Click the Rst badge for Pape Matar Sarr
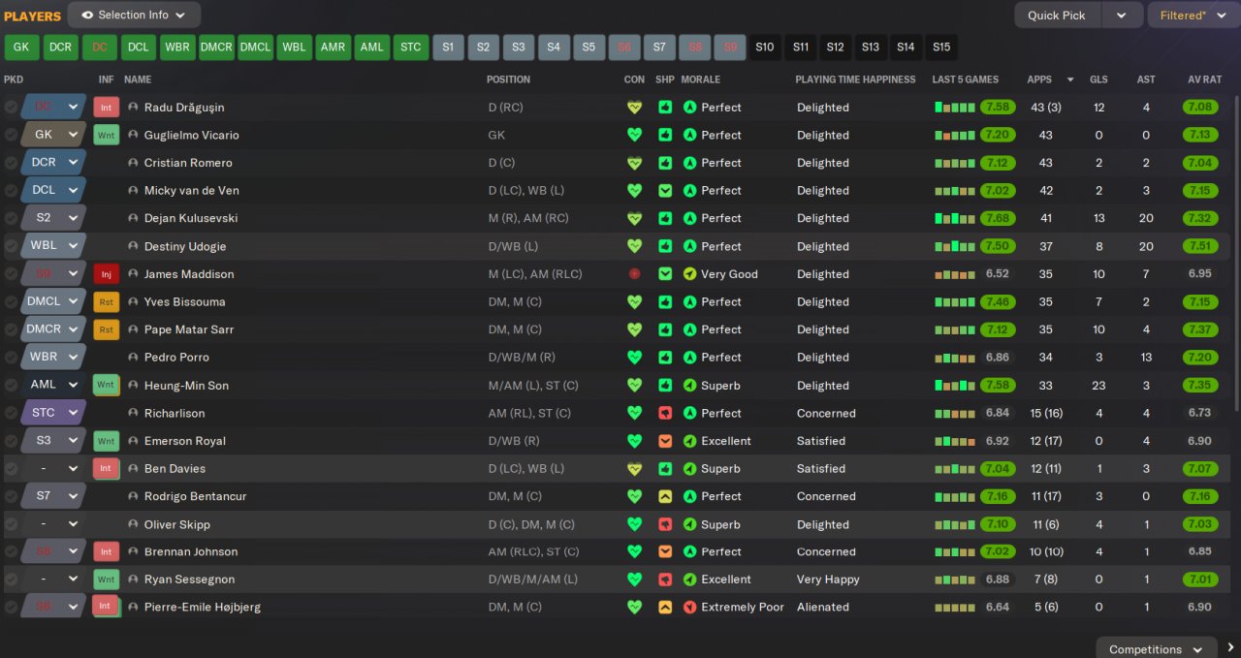 click(106, 329)
